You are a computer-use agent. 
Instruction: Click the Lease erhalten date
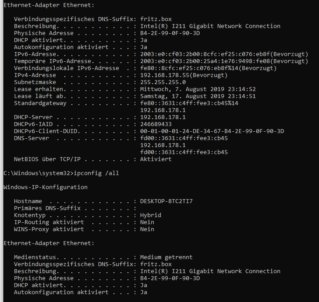pos(198,89)
